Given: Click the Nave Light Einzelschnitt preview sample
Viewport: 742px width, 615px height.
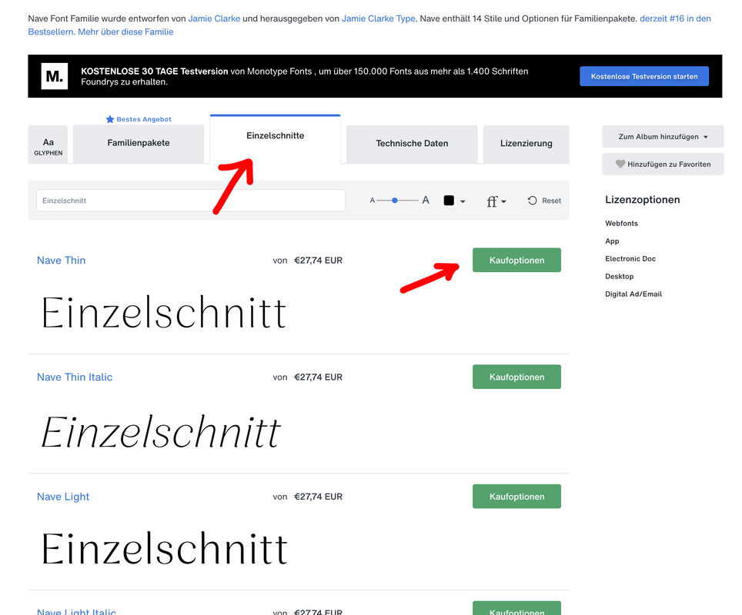Looking at the screenshot, I should [x=165, y=548].
